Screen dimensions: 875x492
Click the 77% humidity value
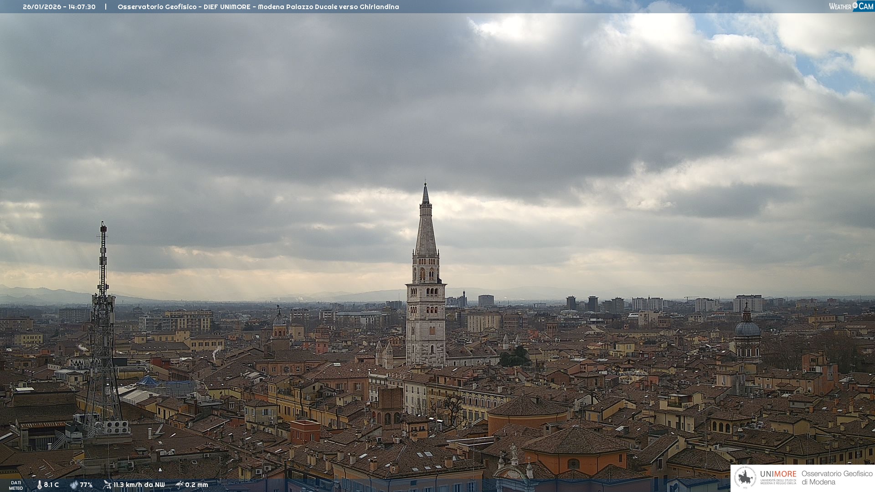tap(86, 485)
